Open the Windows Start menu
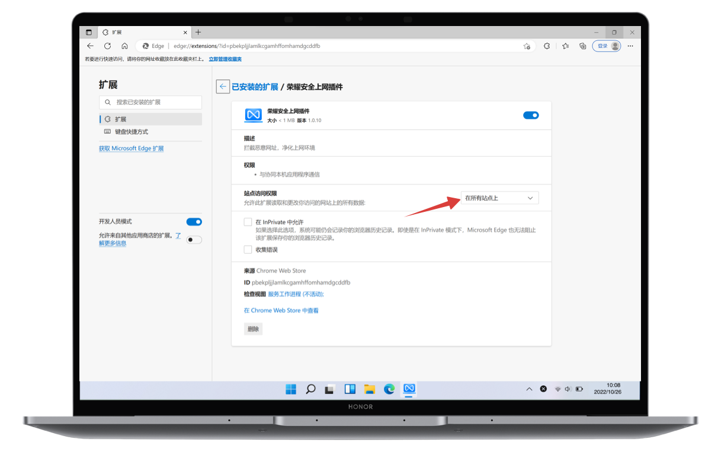Viewport: 718px width, 452px height. coord(291,389)
